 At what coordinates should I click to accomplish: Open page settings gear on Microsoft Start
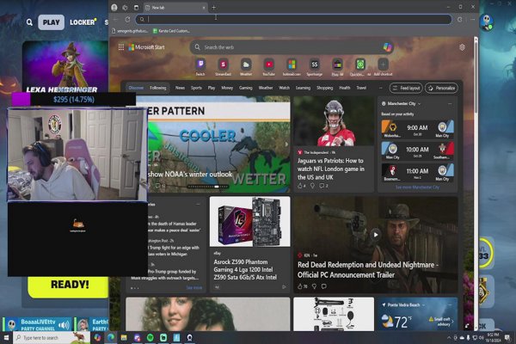(x=462, y=47)
